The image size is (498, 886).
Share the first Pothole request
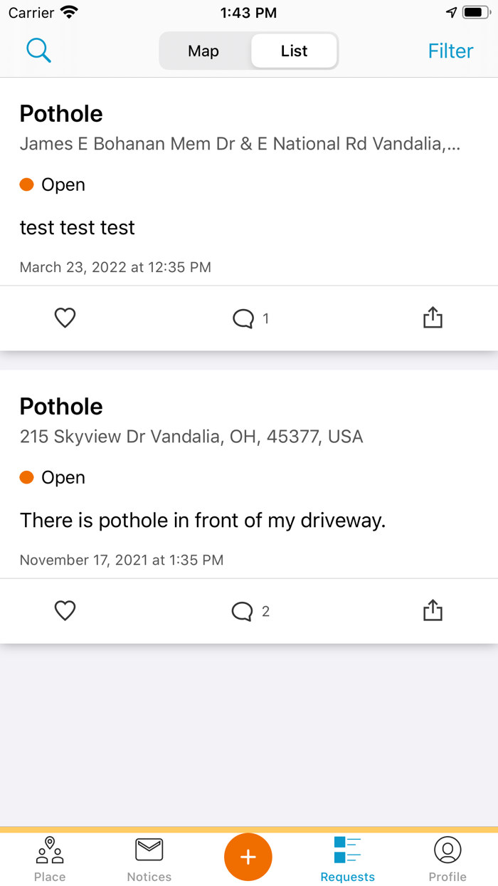[433, 318]
